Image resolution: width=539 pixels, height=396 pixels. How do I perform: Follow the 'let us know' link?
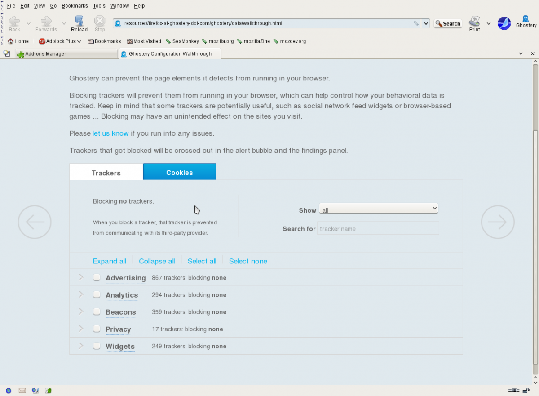[110, 133]
